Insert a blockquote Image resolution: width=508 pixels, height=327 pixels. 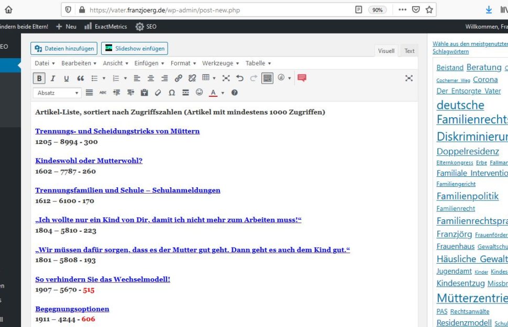tap(80, 78)
